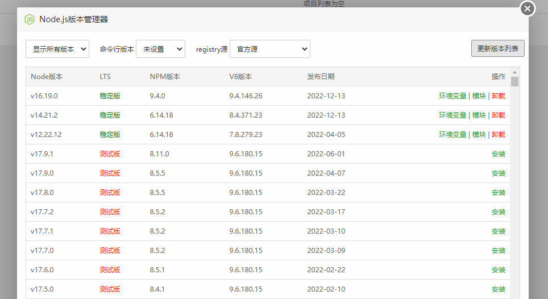This screenshot has width=548, height=299.
Task: Click the registry源 label
Action: click(x=212, y=49)
